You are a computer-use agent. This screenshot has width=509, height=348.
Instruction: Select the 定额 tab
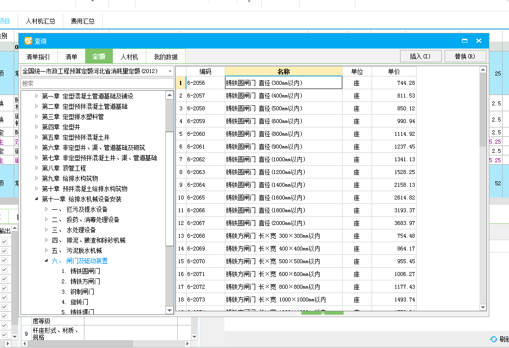pyautogui.click(x=99, y=56)
